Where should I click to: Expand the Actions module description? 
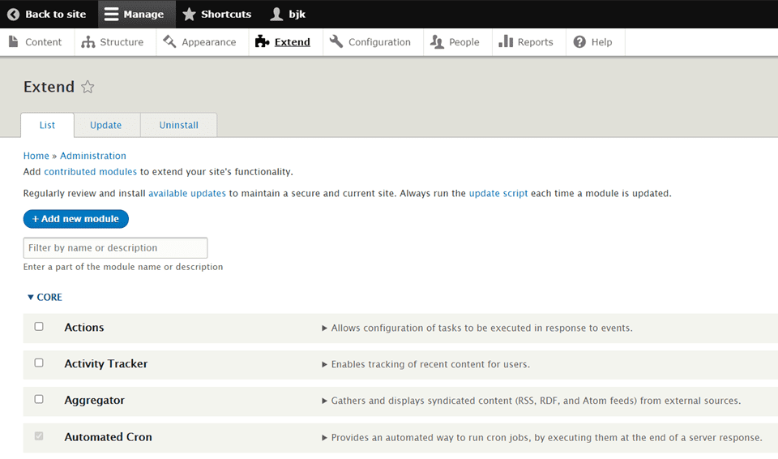pos(324,328)
